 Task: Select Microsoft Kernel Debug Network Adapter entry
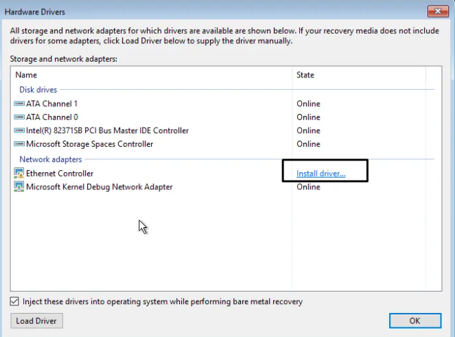(99, 187)
